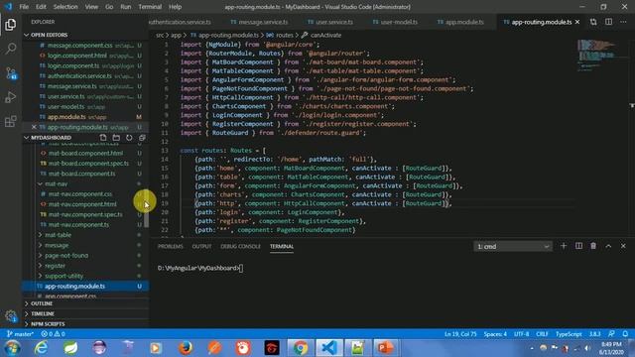This screenshot has width=635, height=357.
Task: Open the Terminal menu
Action: pyautogui.click(x=150, y=7)
